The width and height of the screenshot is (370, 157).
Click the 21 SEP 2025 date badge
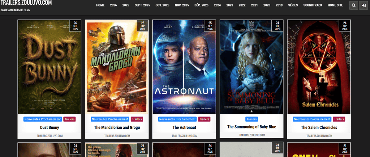coord(344,149)
